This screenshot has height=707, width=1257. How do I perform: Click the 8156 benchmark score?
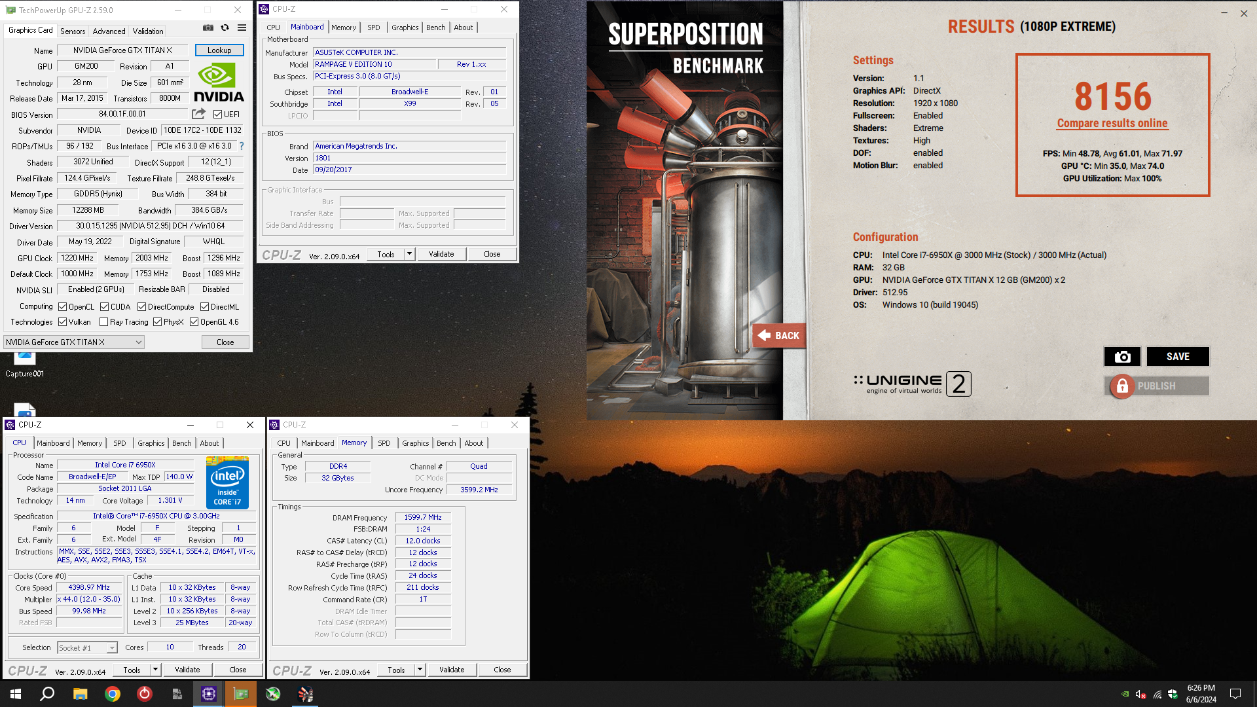[x=1112, y=96]
